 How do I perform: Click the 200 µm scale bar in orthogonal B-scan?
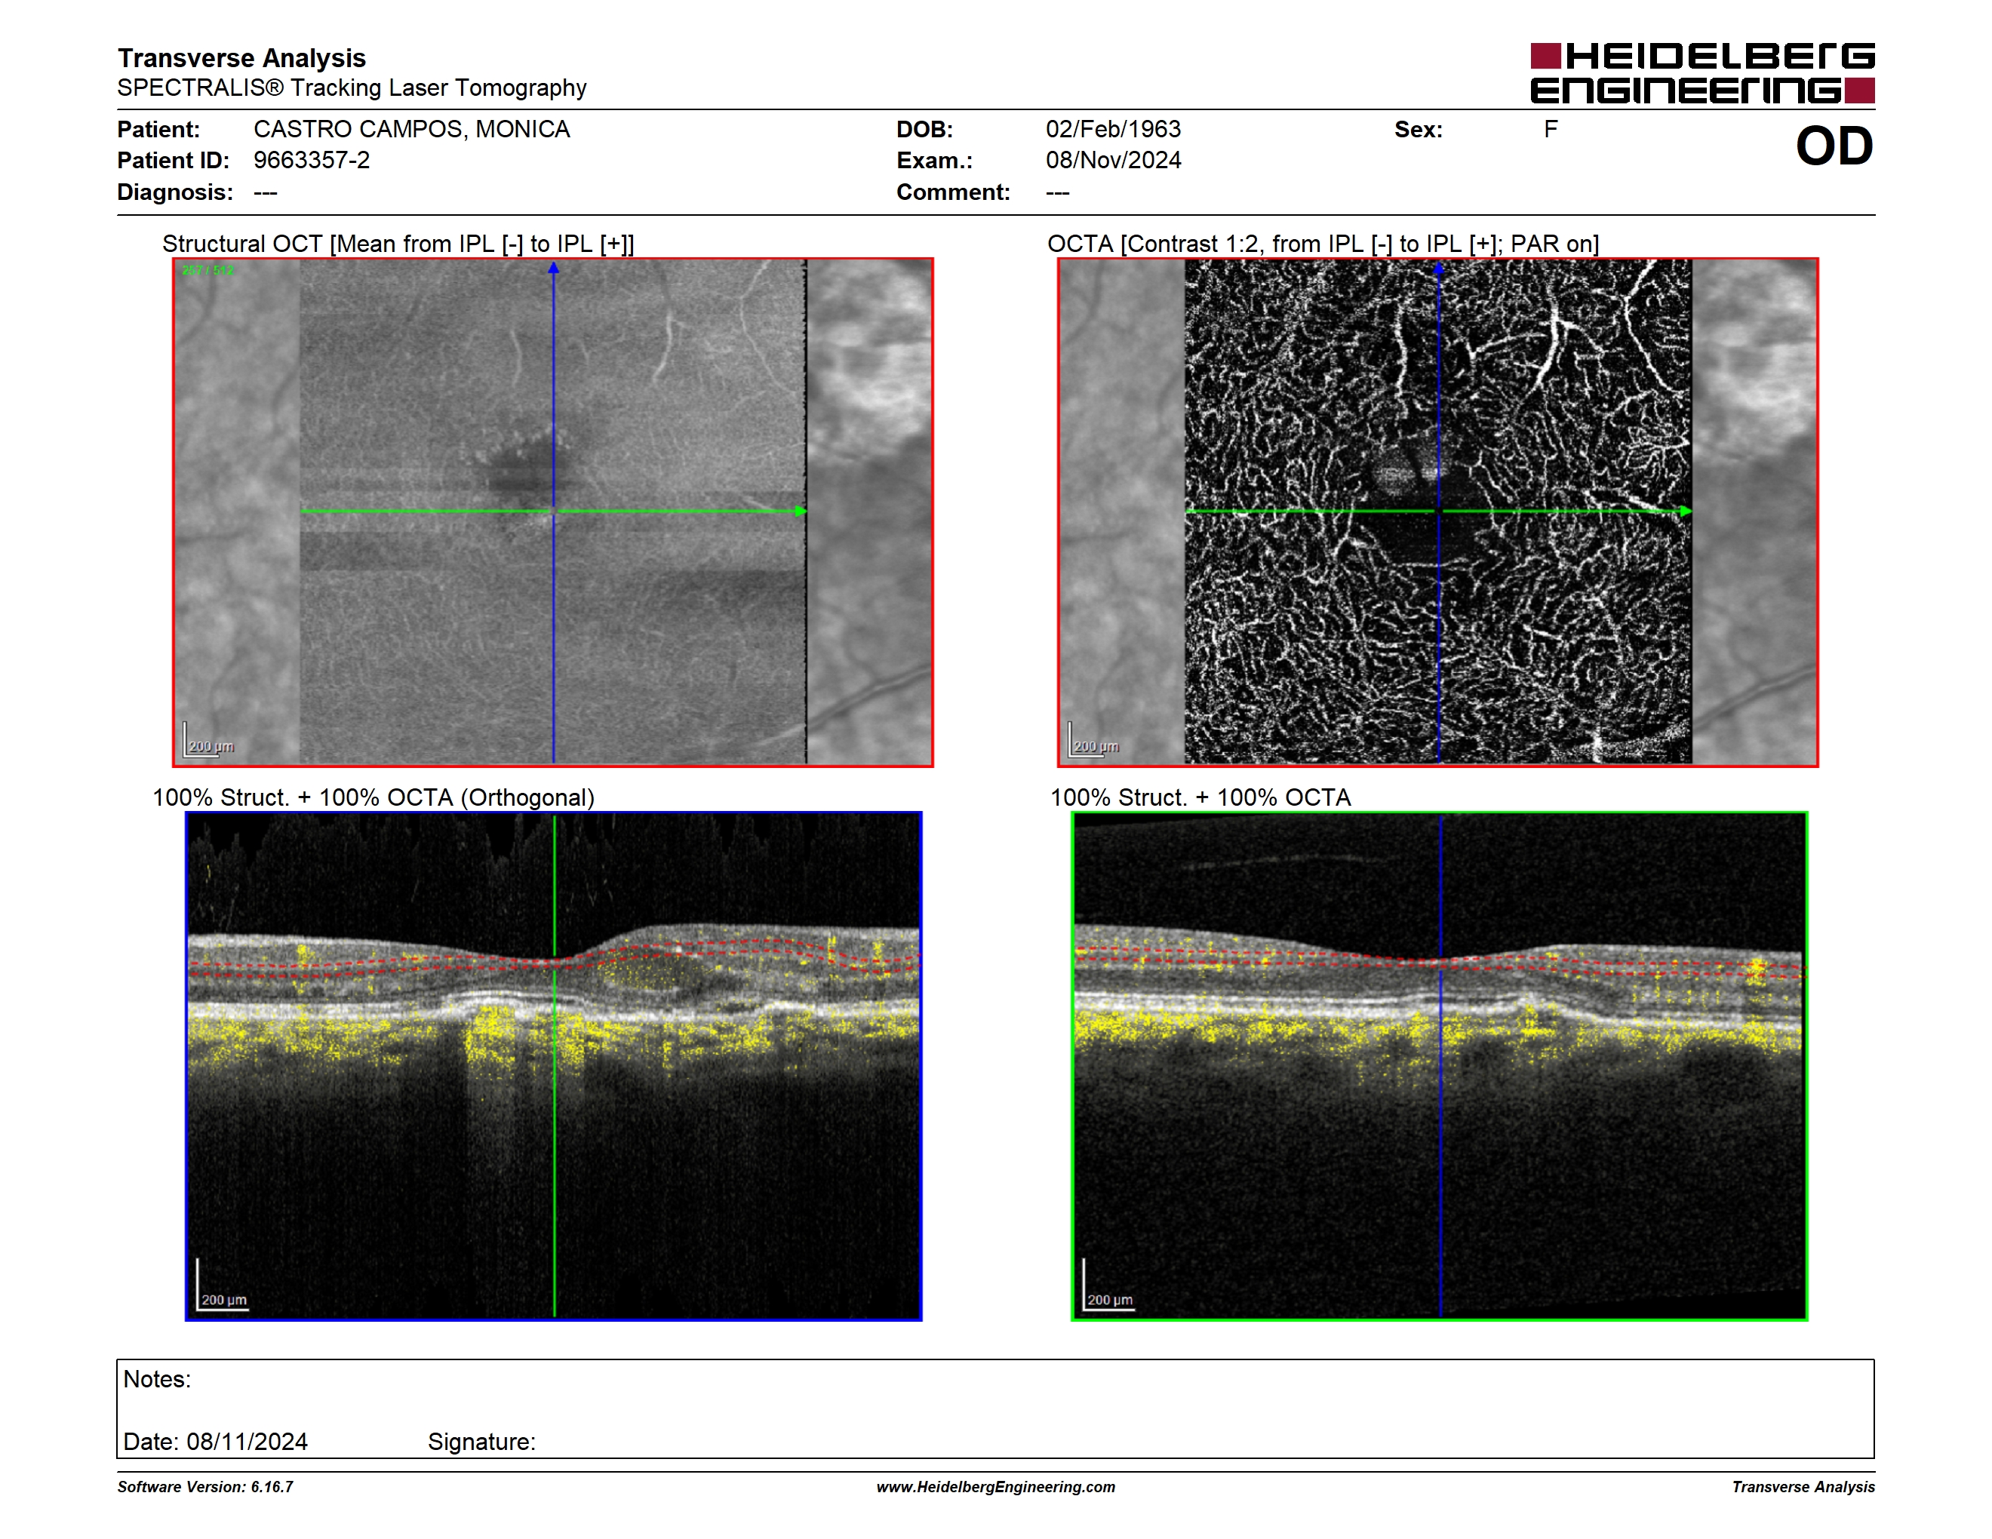[x=222, y=1286]
